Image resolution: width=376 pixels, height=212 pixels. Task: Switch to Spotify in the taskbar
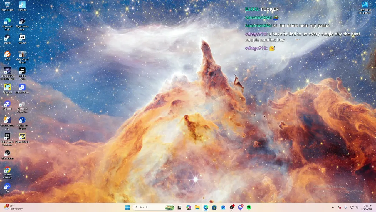click(x=249, y=207)
